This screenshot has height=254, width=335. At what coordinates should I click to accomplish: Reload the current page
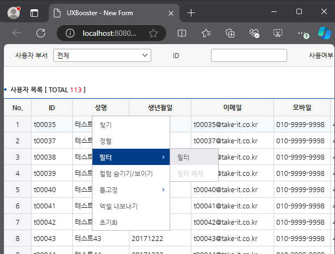coord(41,33)
